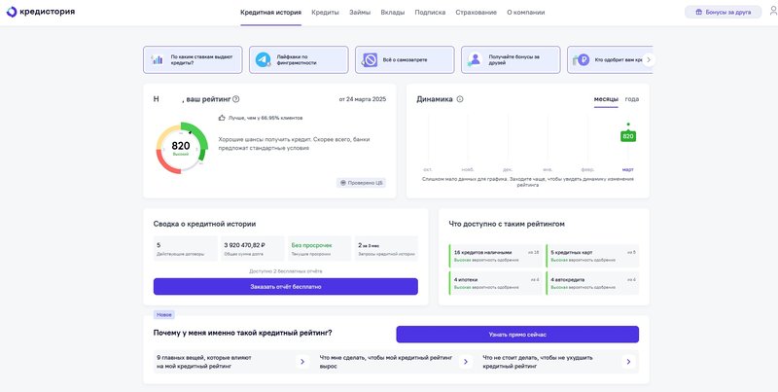Click the thumbs-up icon by Лучше, чем
The height and width of the screenshot is (392, 778).
point(222,118)
